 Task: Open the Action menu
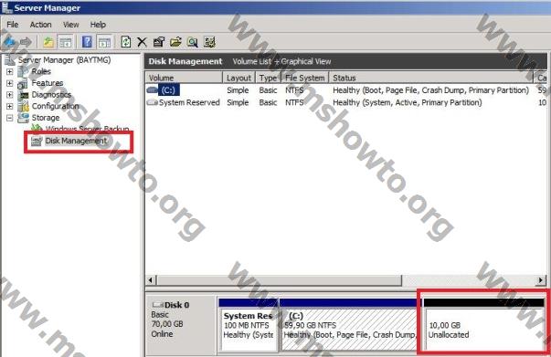pyautogui.click(x=40, y=25)
